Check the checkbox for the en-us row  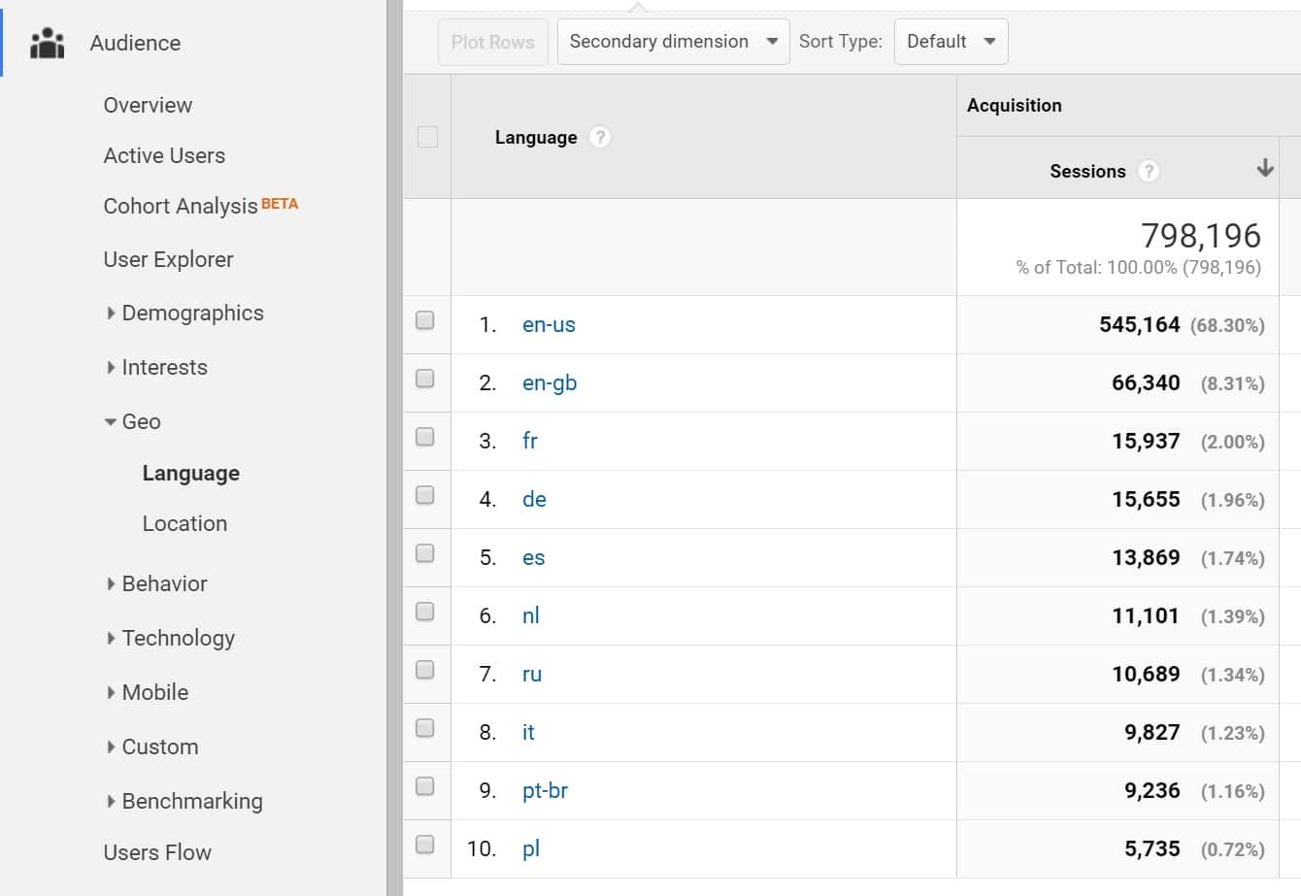click(425, 321)
